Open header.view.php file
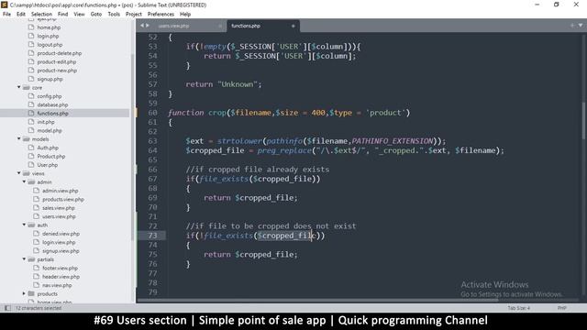The image size is (587, 330). (61, 277)
